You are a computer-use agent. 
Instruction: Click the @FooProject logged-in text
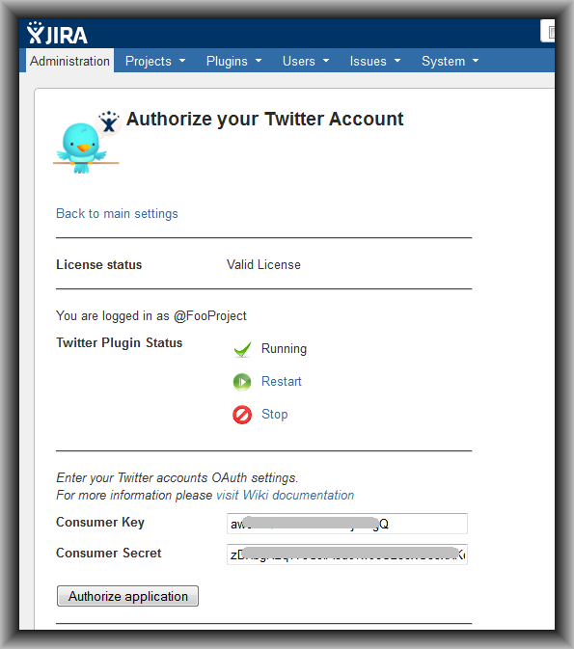pyautogui.click(x=210, y=315)
